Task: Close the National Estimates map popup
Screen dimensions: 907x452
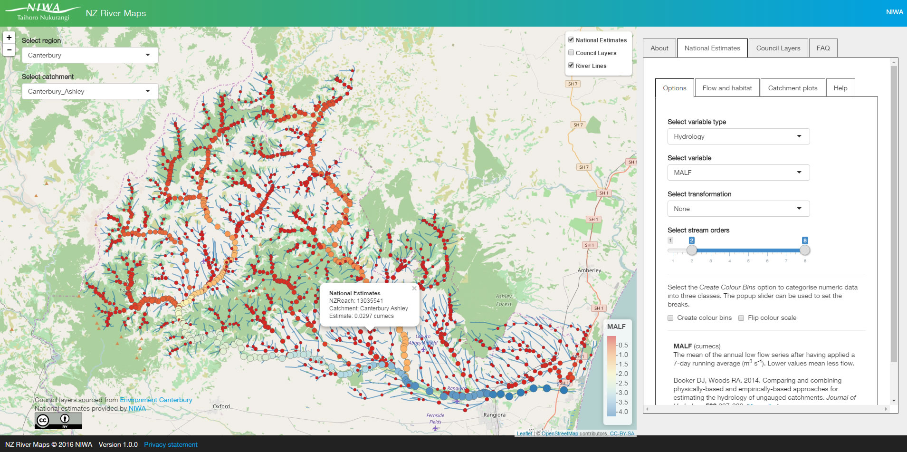Action: coord(414,288)
